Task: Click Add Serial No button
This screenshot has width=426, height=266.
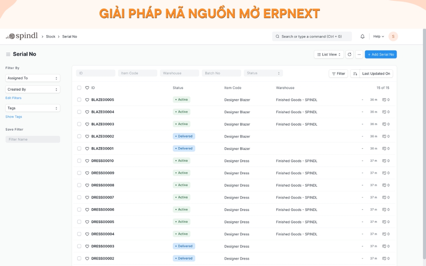Action: click(x=381, y=55)
